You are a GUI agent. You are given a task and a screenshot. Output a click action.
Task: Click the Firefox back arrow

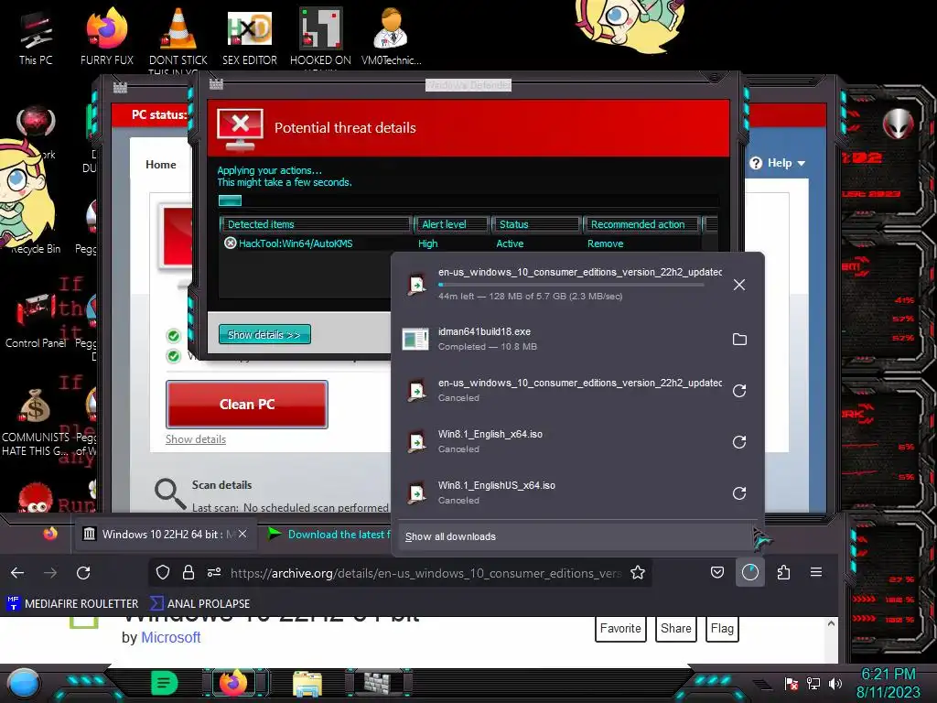17,573
